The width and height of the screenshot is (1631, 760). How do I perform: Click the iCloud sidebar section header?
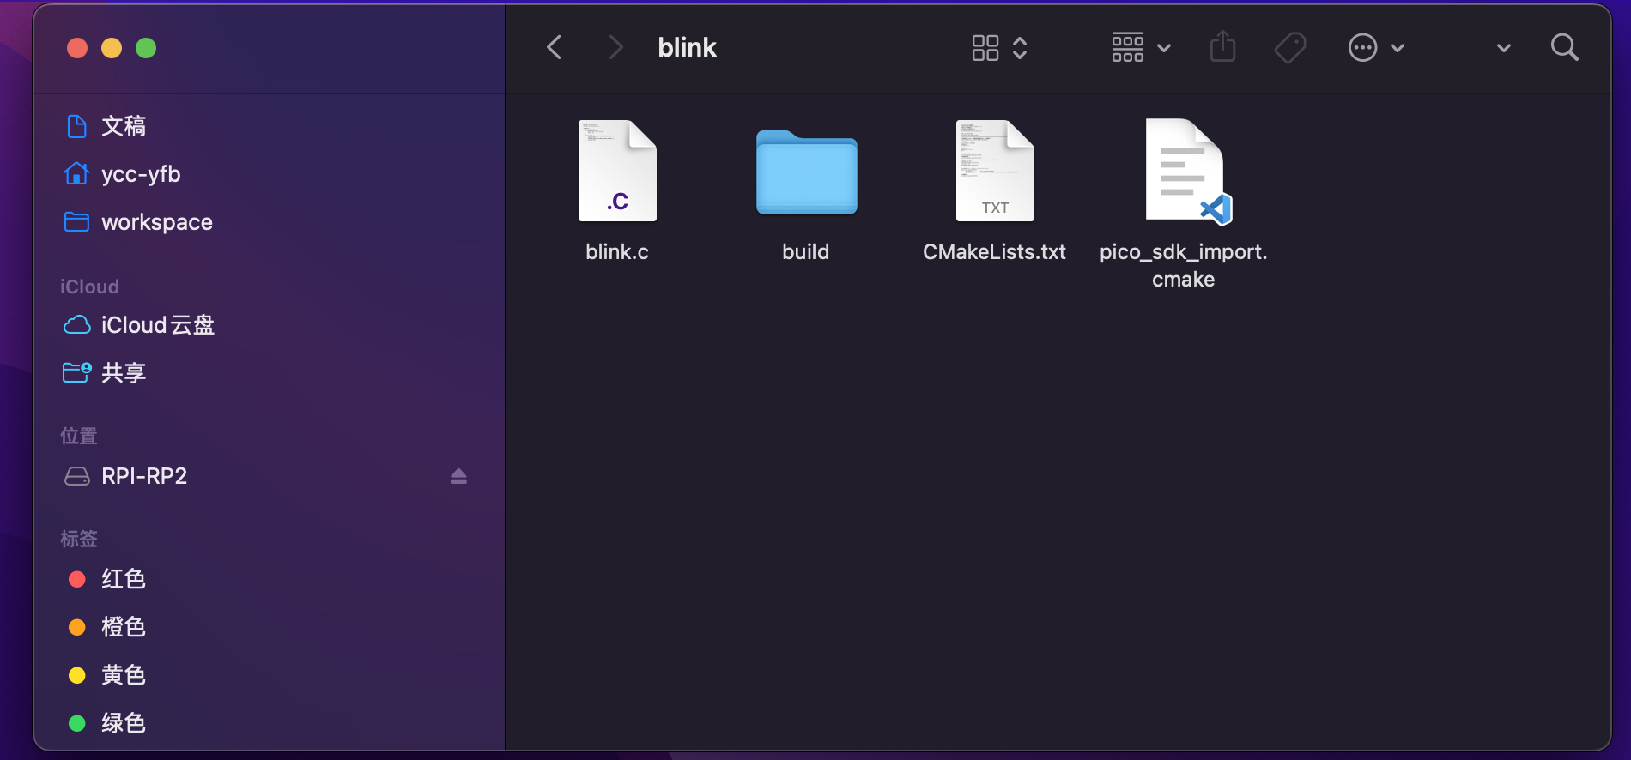89,287
